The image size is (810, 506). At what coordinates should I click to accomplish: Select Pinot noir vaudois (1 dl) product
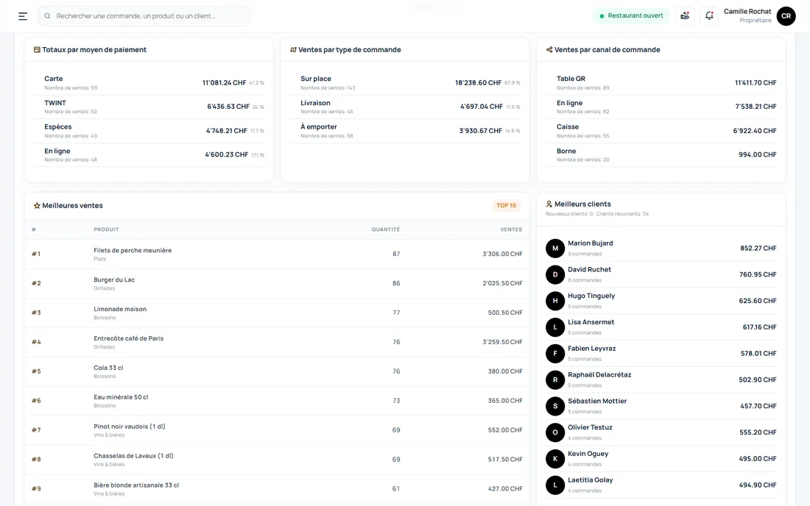(x=129, y=427)
